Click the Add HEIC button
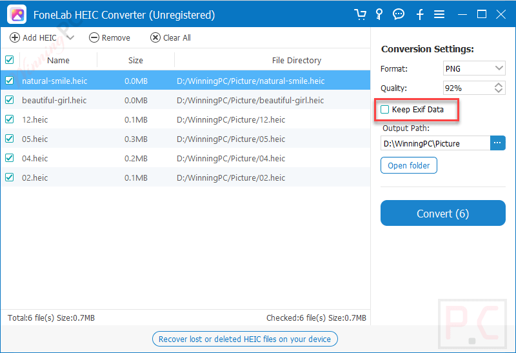This screenshot has height=353, width=516. coord(34,38)
